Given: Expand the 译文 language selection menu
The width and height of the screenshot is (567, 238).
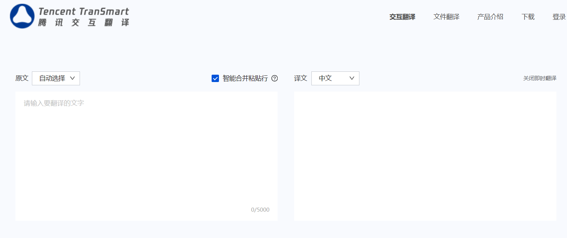Looking at the screenshot, I should pyautogui.click(x=335, y=78).
